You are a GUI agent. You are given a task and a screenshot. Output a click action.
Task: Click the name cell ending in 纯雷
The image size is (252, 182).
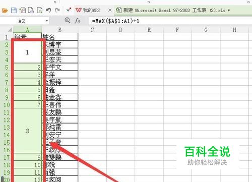pos(60,127)
